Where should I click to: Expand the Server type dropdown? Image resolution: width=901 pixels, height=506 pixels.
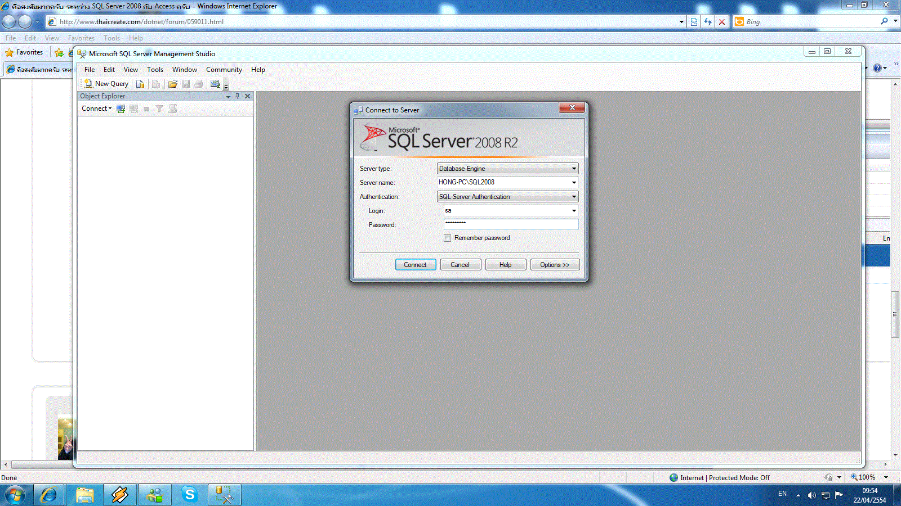tap(574, 169)
